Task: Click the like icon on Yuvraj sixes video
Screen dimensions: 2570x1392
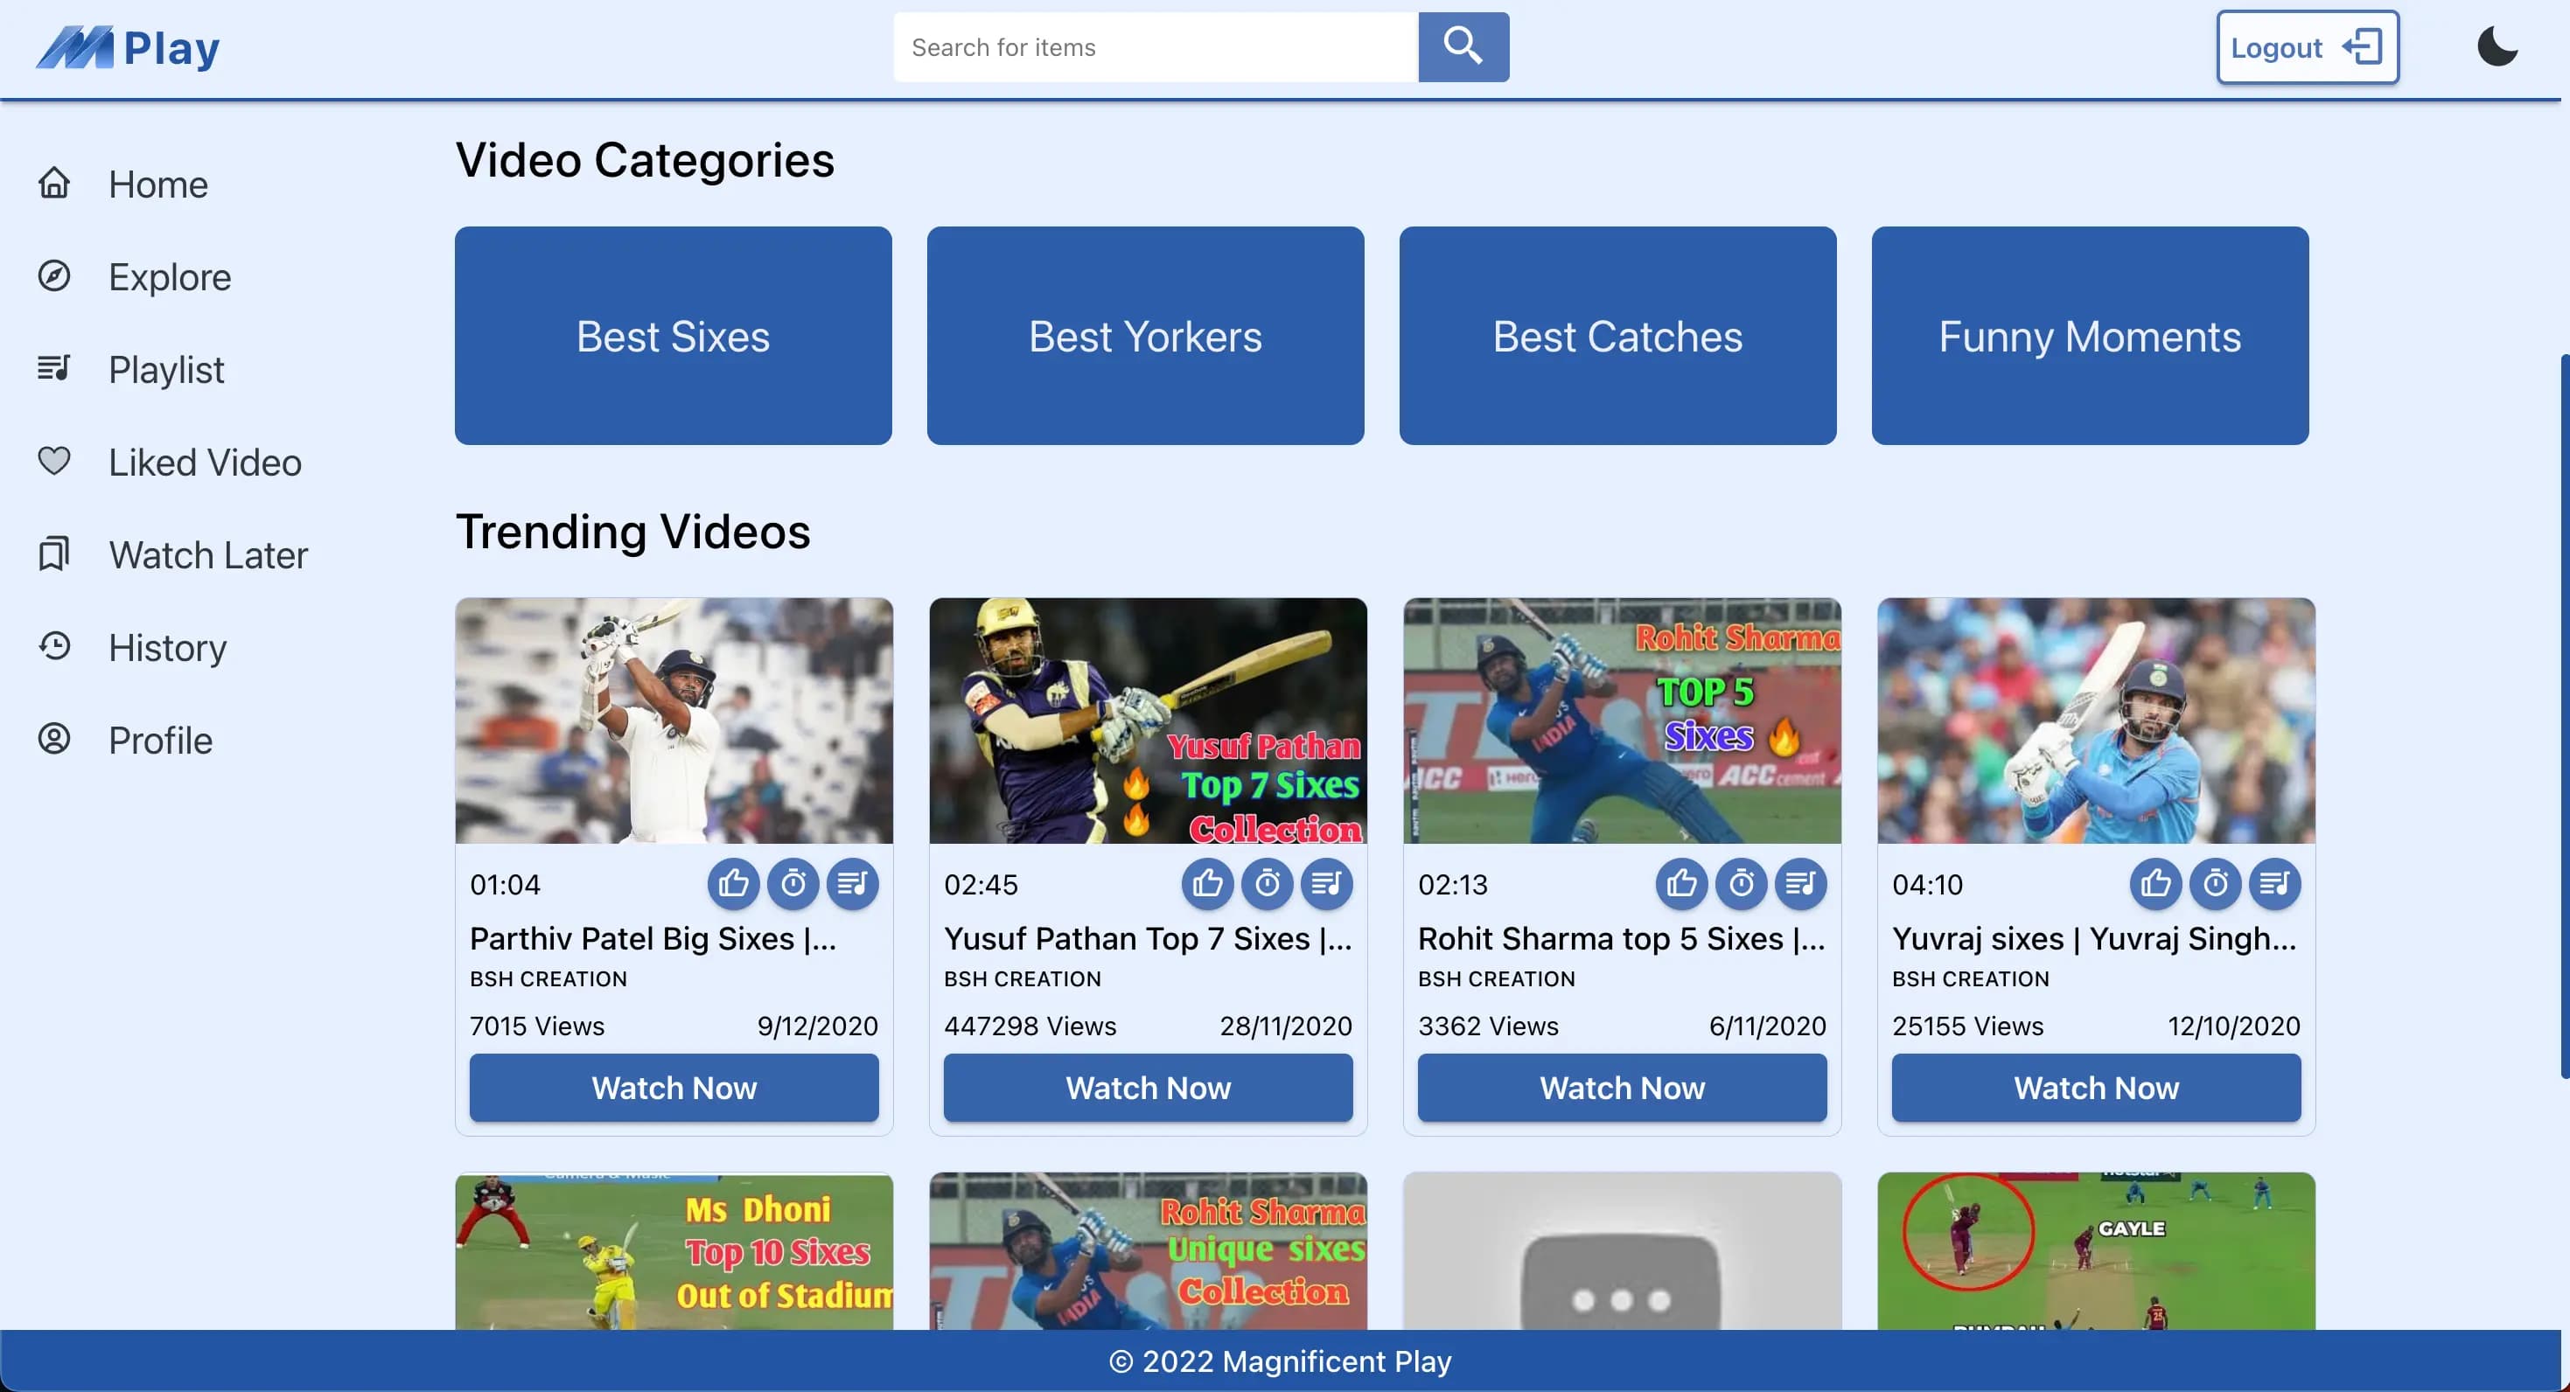Action: (x=2157, y=885)
